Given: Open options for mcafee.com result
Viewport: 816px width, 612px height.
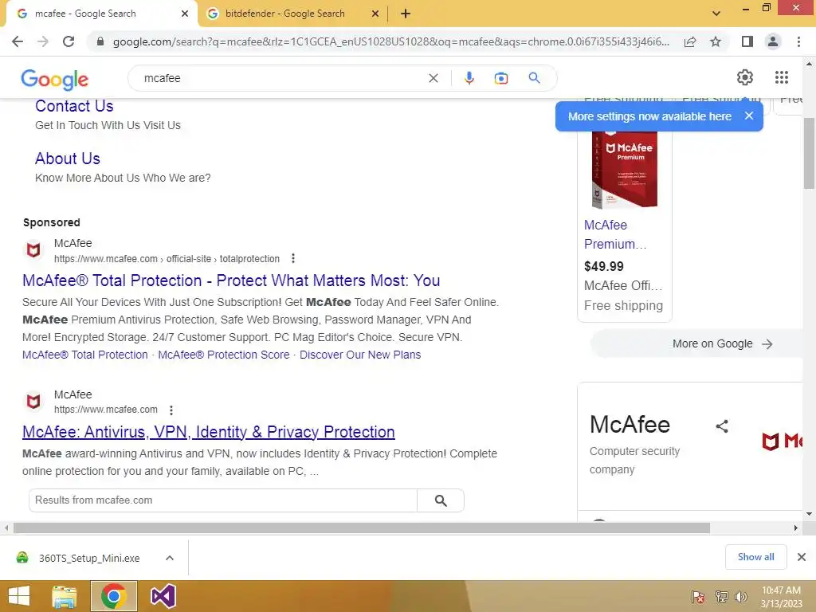Looking at the screenshot, I should [x=171, y=410].
